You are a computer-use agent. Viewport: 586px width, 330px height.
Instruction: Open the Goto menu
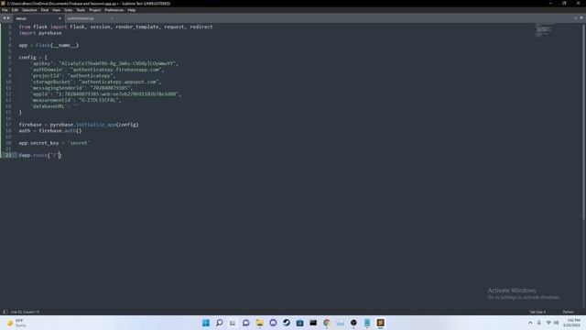pyautogui.click(x=69, y=10)
